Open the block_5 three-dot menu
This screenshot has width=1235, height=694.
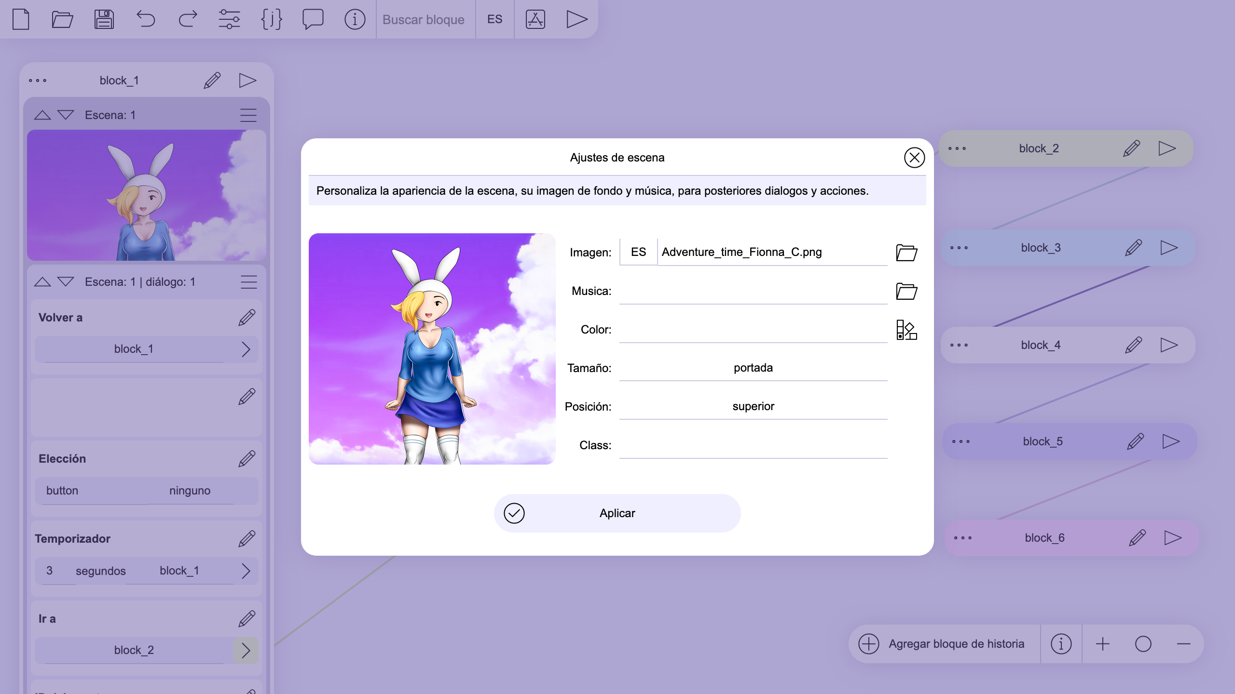(961, 441)
